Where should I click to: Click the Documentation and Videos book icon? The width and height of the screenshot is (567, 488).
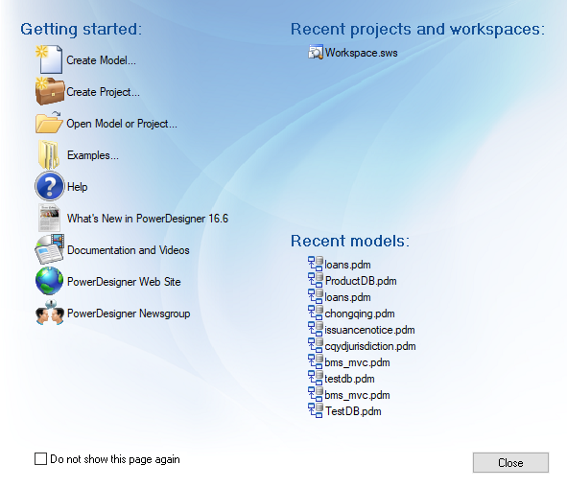pos(50,249)
